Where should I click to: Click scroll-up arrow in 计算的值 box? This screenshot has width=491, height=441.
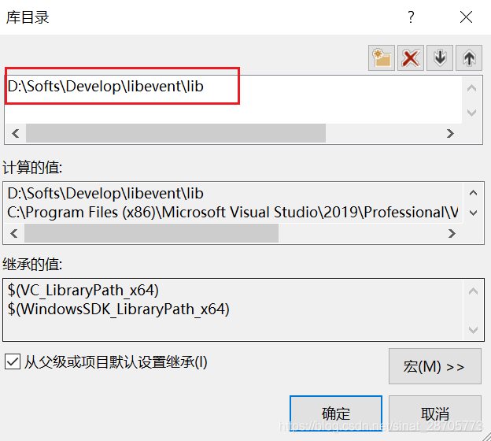click(473, 193)
